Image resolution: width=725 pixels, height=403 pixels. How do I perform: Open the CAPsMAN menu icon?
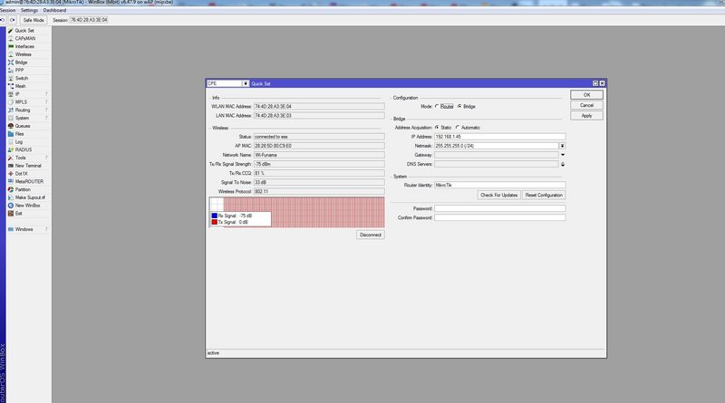11,38
